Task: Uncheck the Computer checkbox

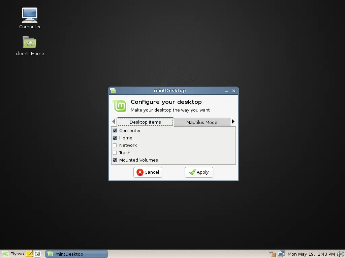Action: 115,131
